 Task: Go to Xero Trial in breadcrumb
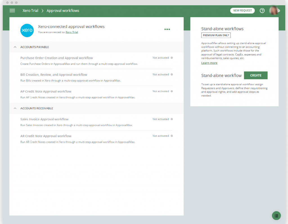[30, 11]
